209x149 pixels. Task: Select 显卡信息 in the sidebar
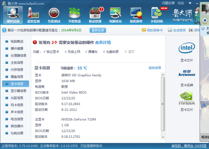(15, 84)
